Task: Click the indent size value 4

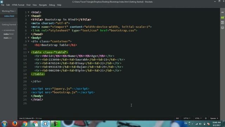Action: (217, 119)
